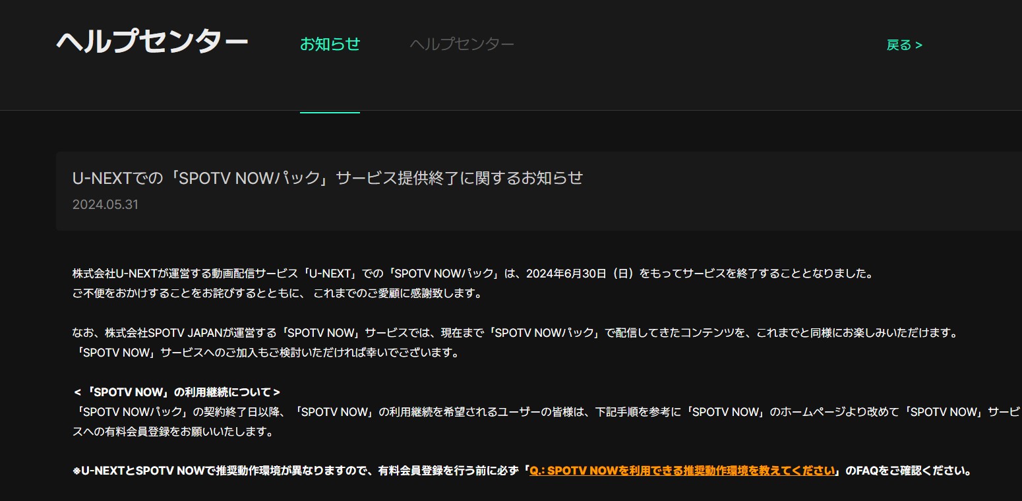Click the 戻る > link
This screenshot has width=1022, height=501.
pos(904,45)
